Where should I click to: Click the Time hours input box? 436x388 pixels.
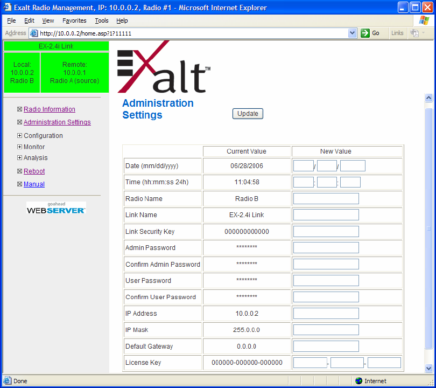[304, 182]
